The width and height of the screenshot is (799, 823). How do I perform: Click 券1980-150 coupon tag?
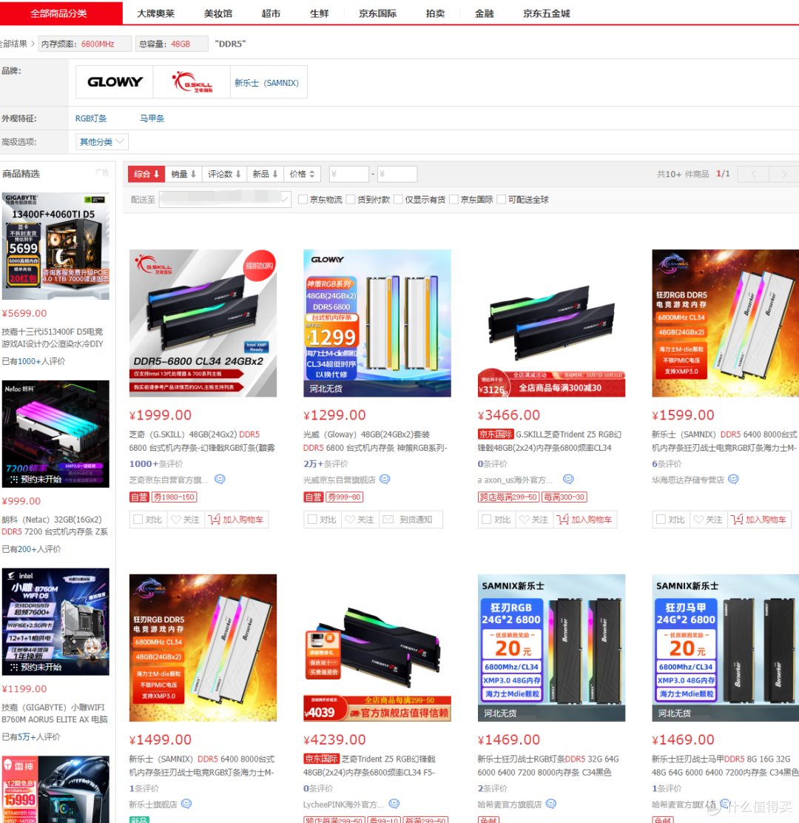(174, 497)
